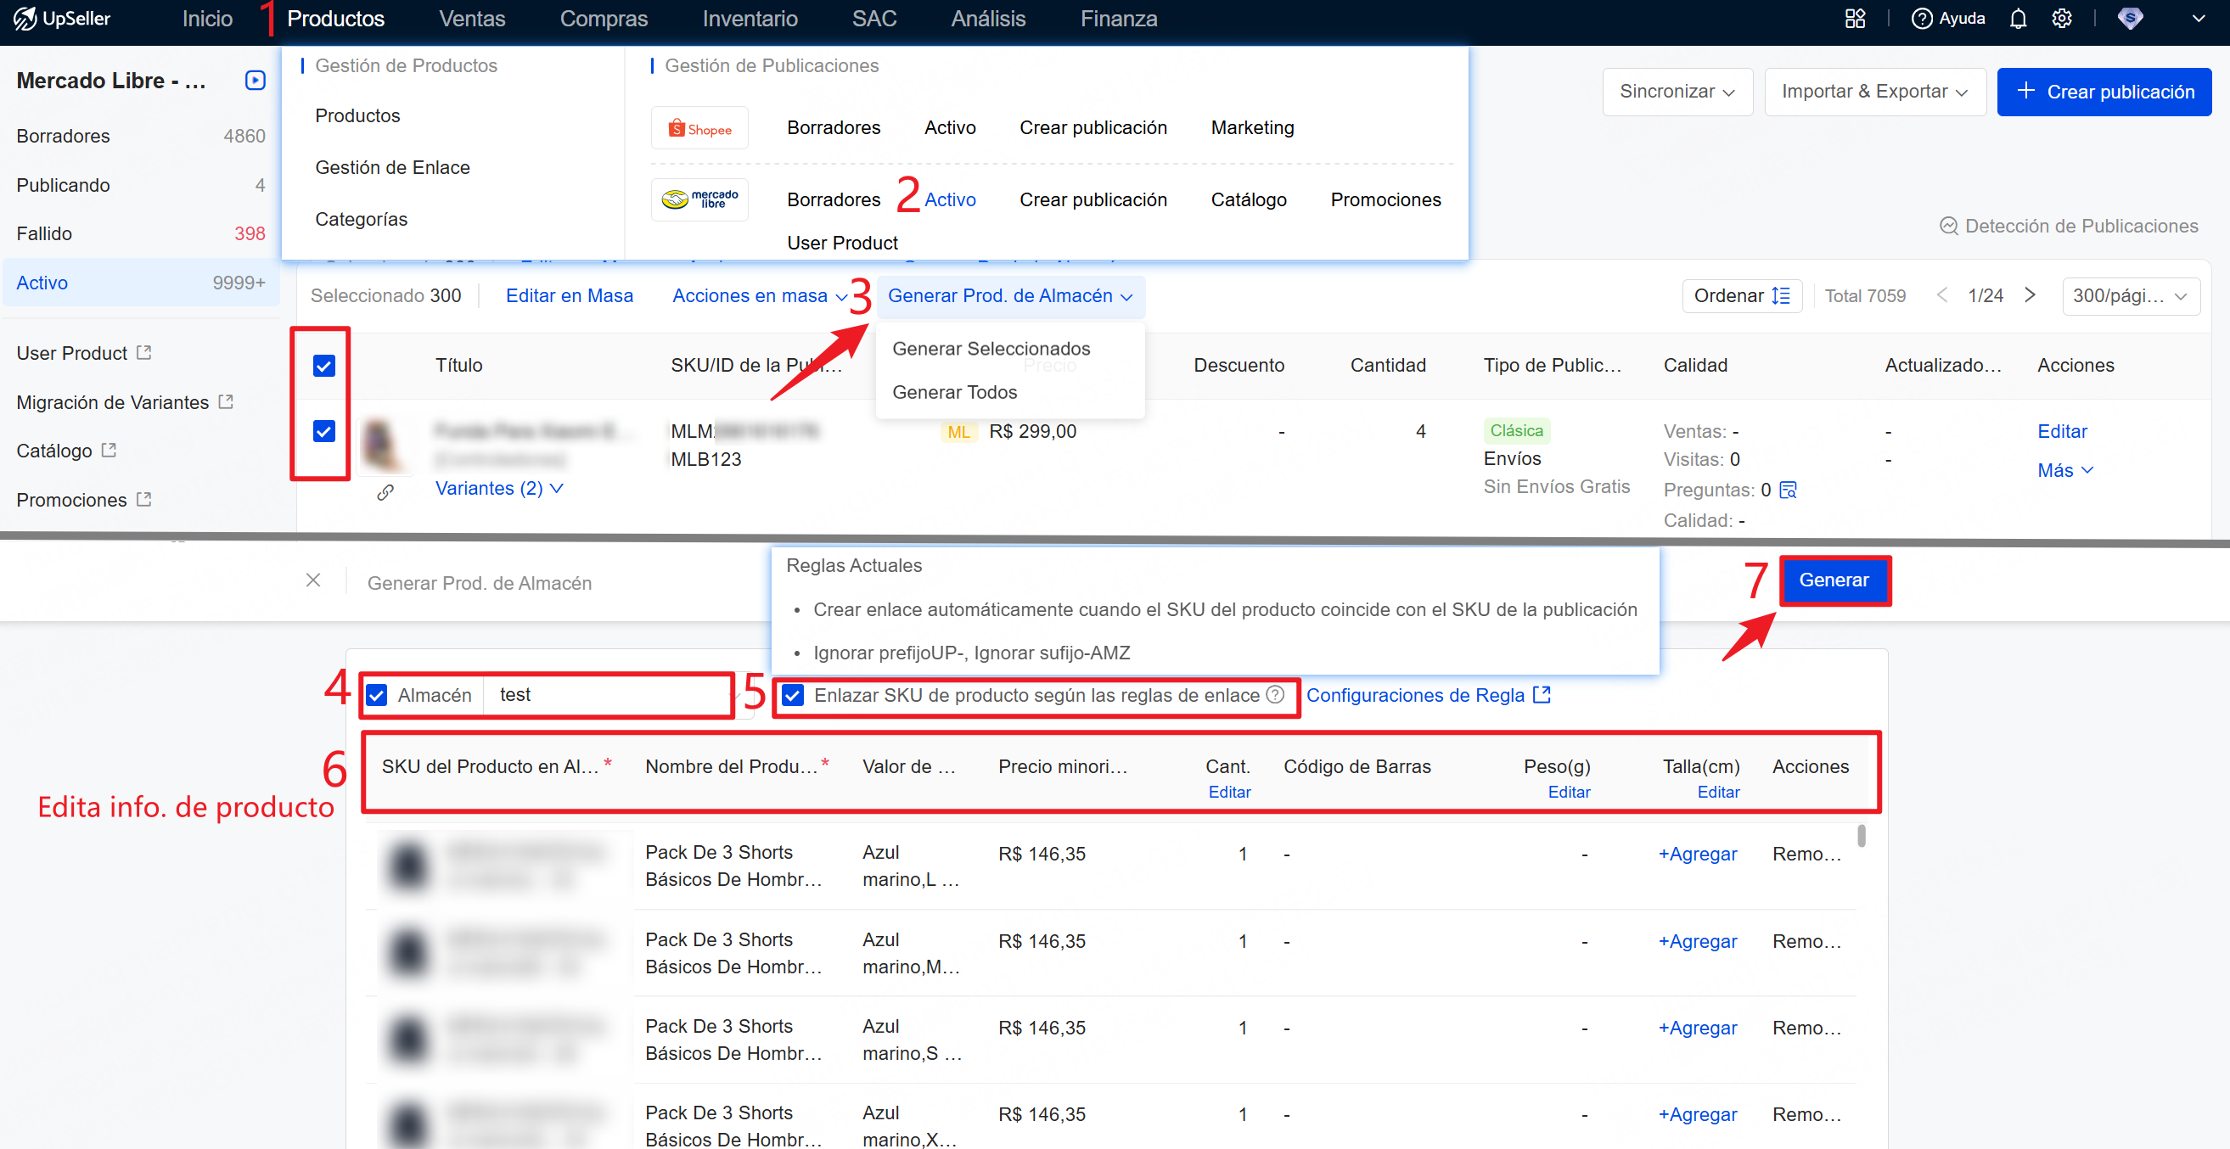Open the Shopee store logo
2230x1149 pixels.
(x=699, y=128)
